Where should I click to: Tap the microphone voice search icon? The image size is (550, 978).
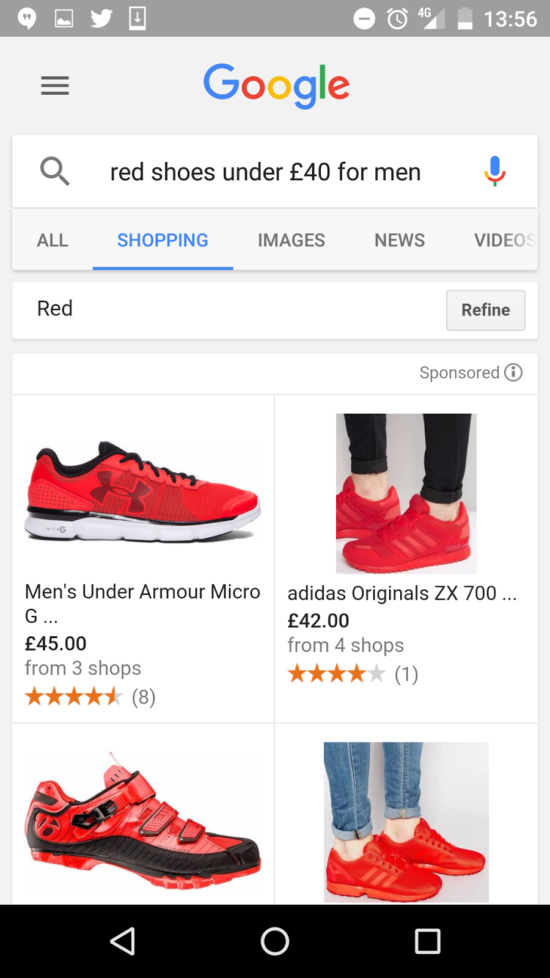(494, 171)
